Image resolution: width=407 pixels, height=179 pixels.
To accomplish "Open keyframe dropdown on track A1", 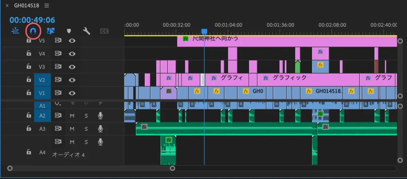I will 58,103.
